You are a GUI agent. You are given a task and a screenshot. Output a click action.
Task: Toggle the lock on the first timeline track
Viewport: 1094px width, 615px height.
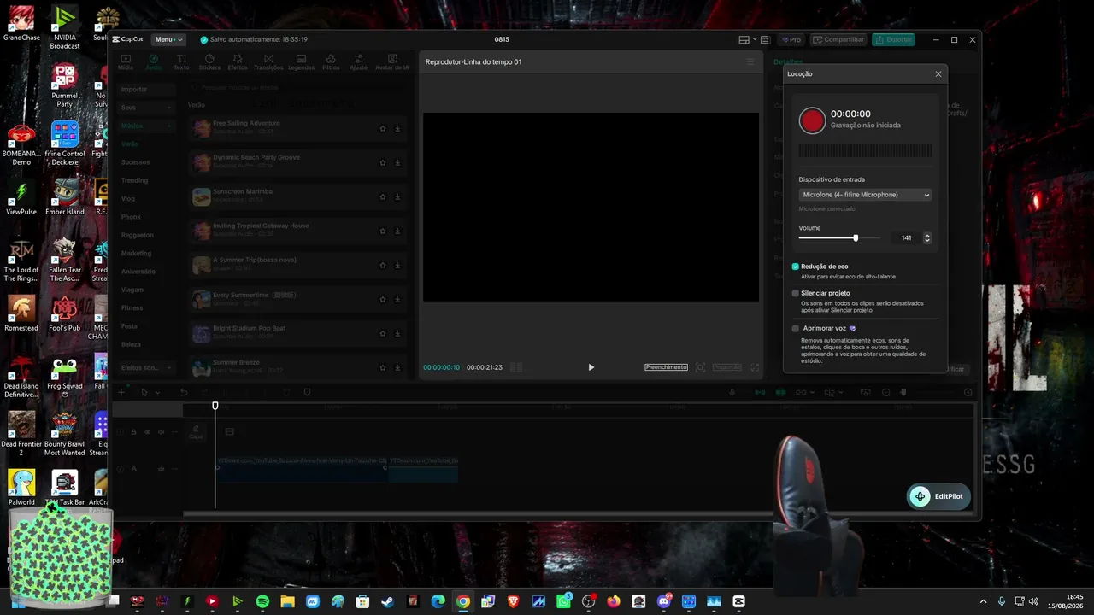133,432
